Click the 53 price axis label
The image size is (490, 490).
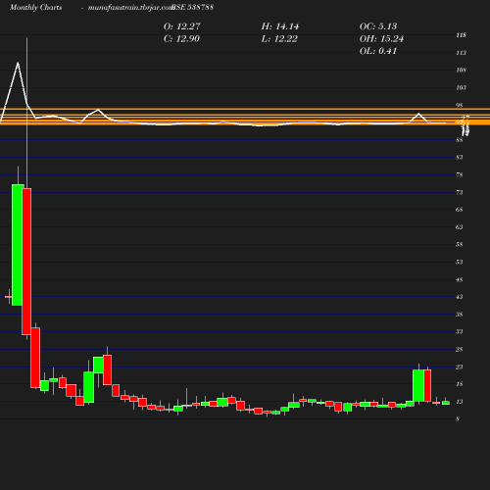(x=460, y=262)
